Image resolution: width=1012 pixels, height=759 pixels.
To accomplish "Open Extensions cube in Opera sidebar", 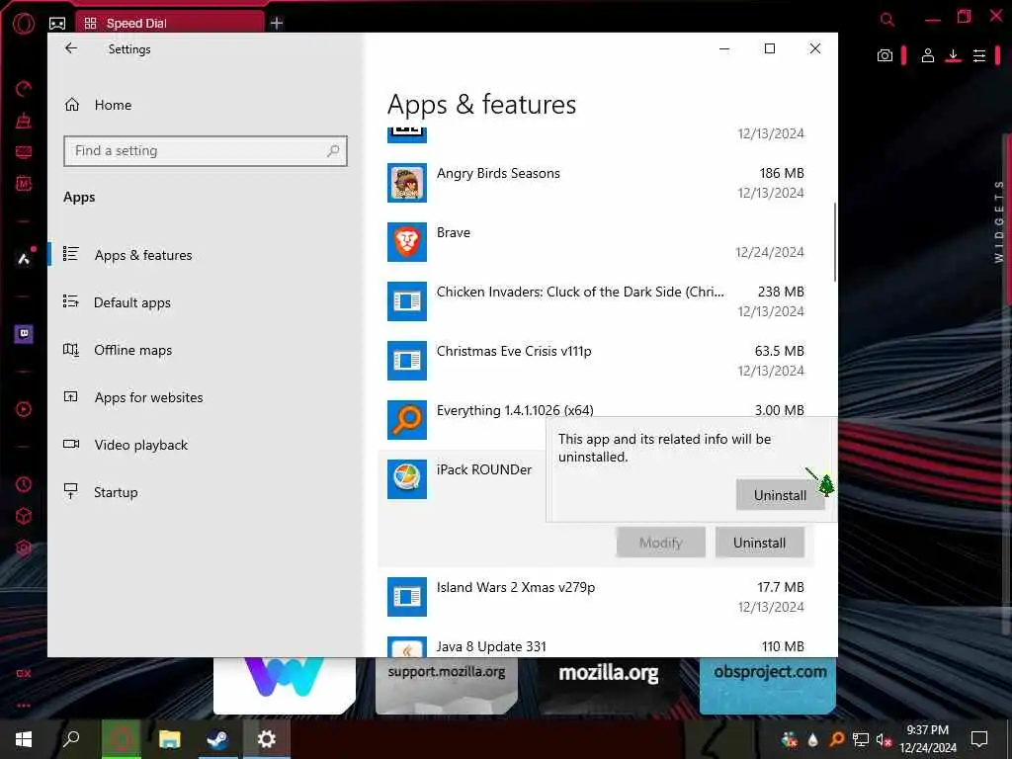I will pyautogui.click(x=24, y=516).
